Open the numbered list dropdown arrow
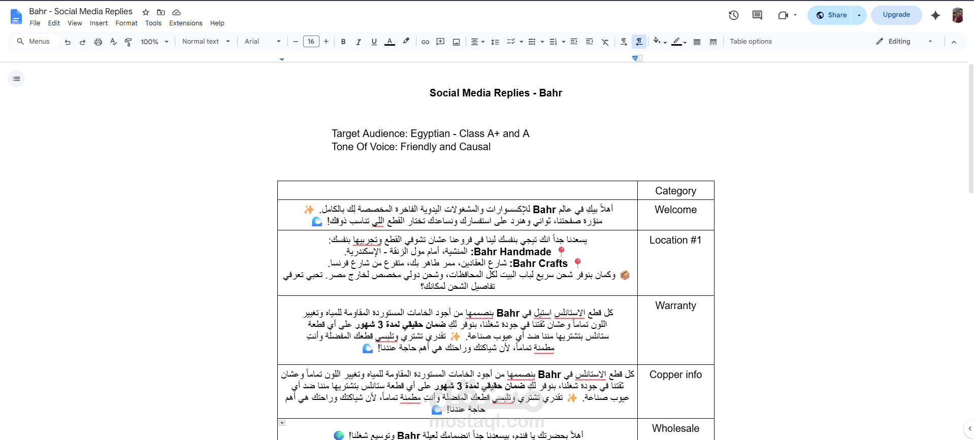Viewport: 974px width, 440px height. (x=563, y=42)
